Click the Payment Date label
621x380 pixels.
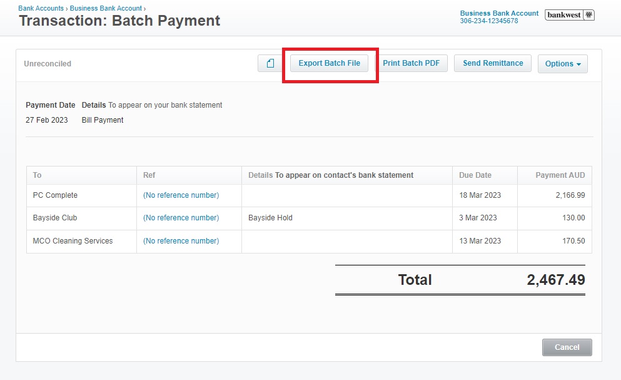[x=50, y=105]
